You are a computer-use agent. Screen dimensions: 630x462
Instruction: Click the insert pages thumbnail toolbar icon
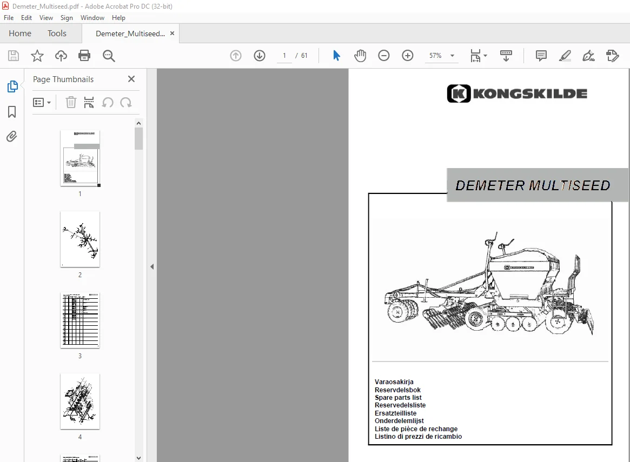coord(89,102)
